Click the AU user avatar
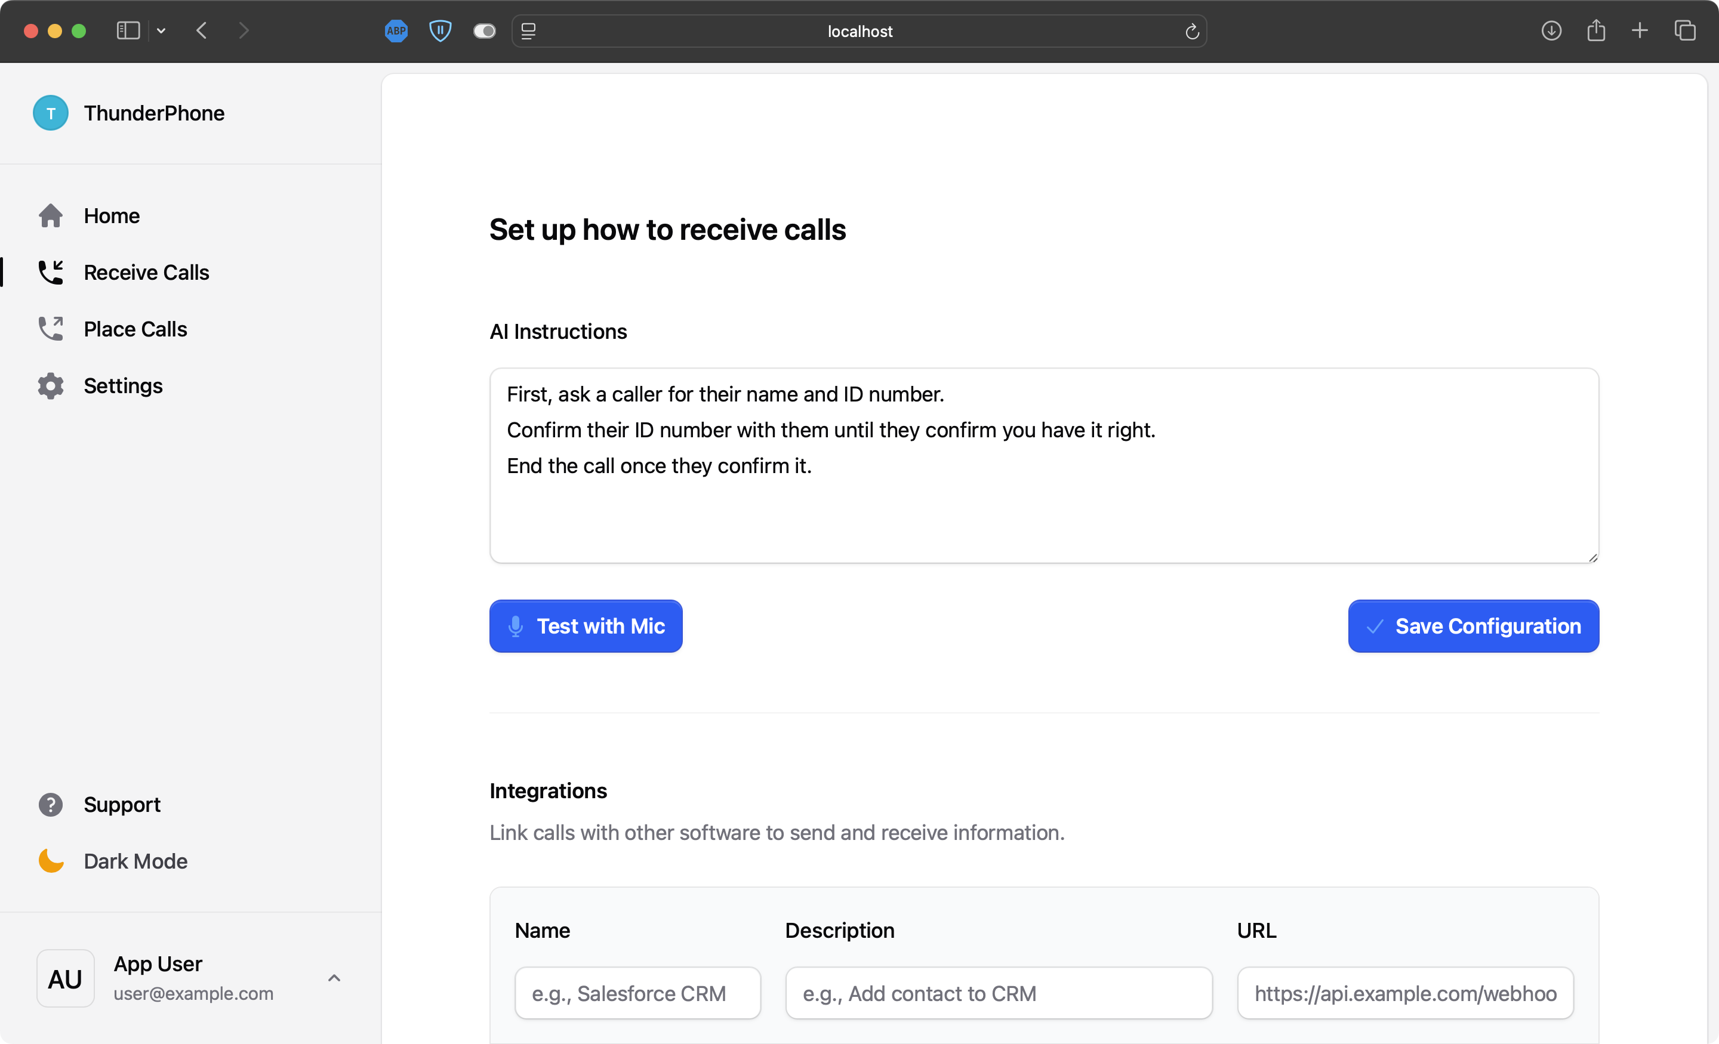This screenshot has width=1719, height=1044. coord(66,978)
